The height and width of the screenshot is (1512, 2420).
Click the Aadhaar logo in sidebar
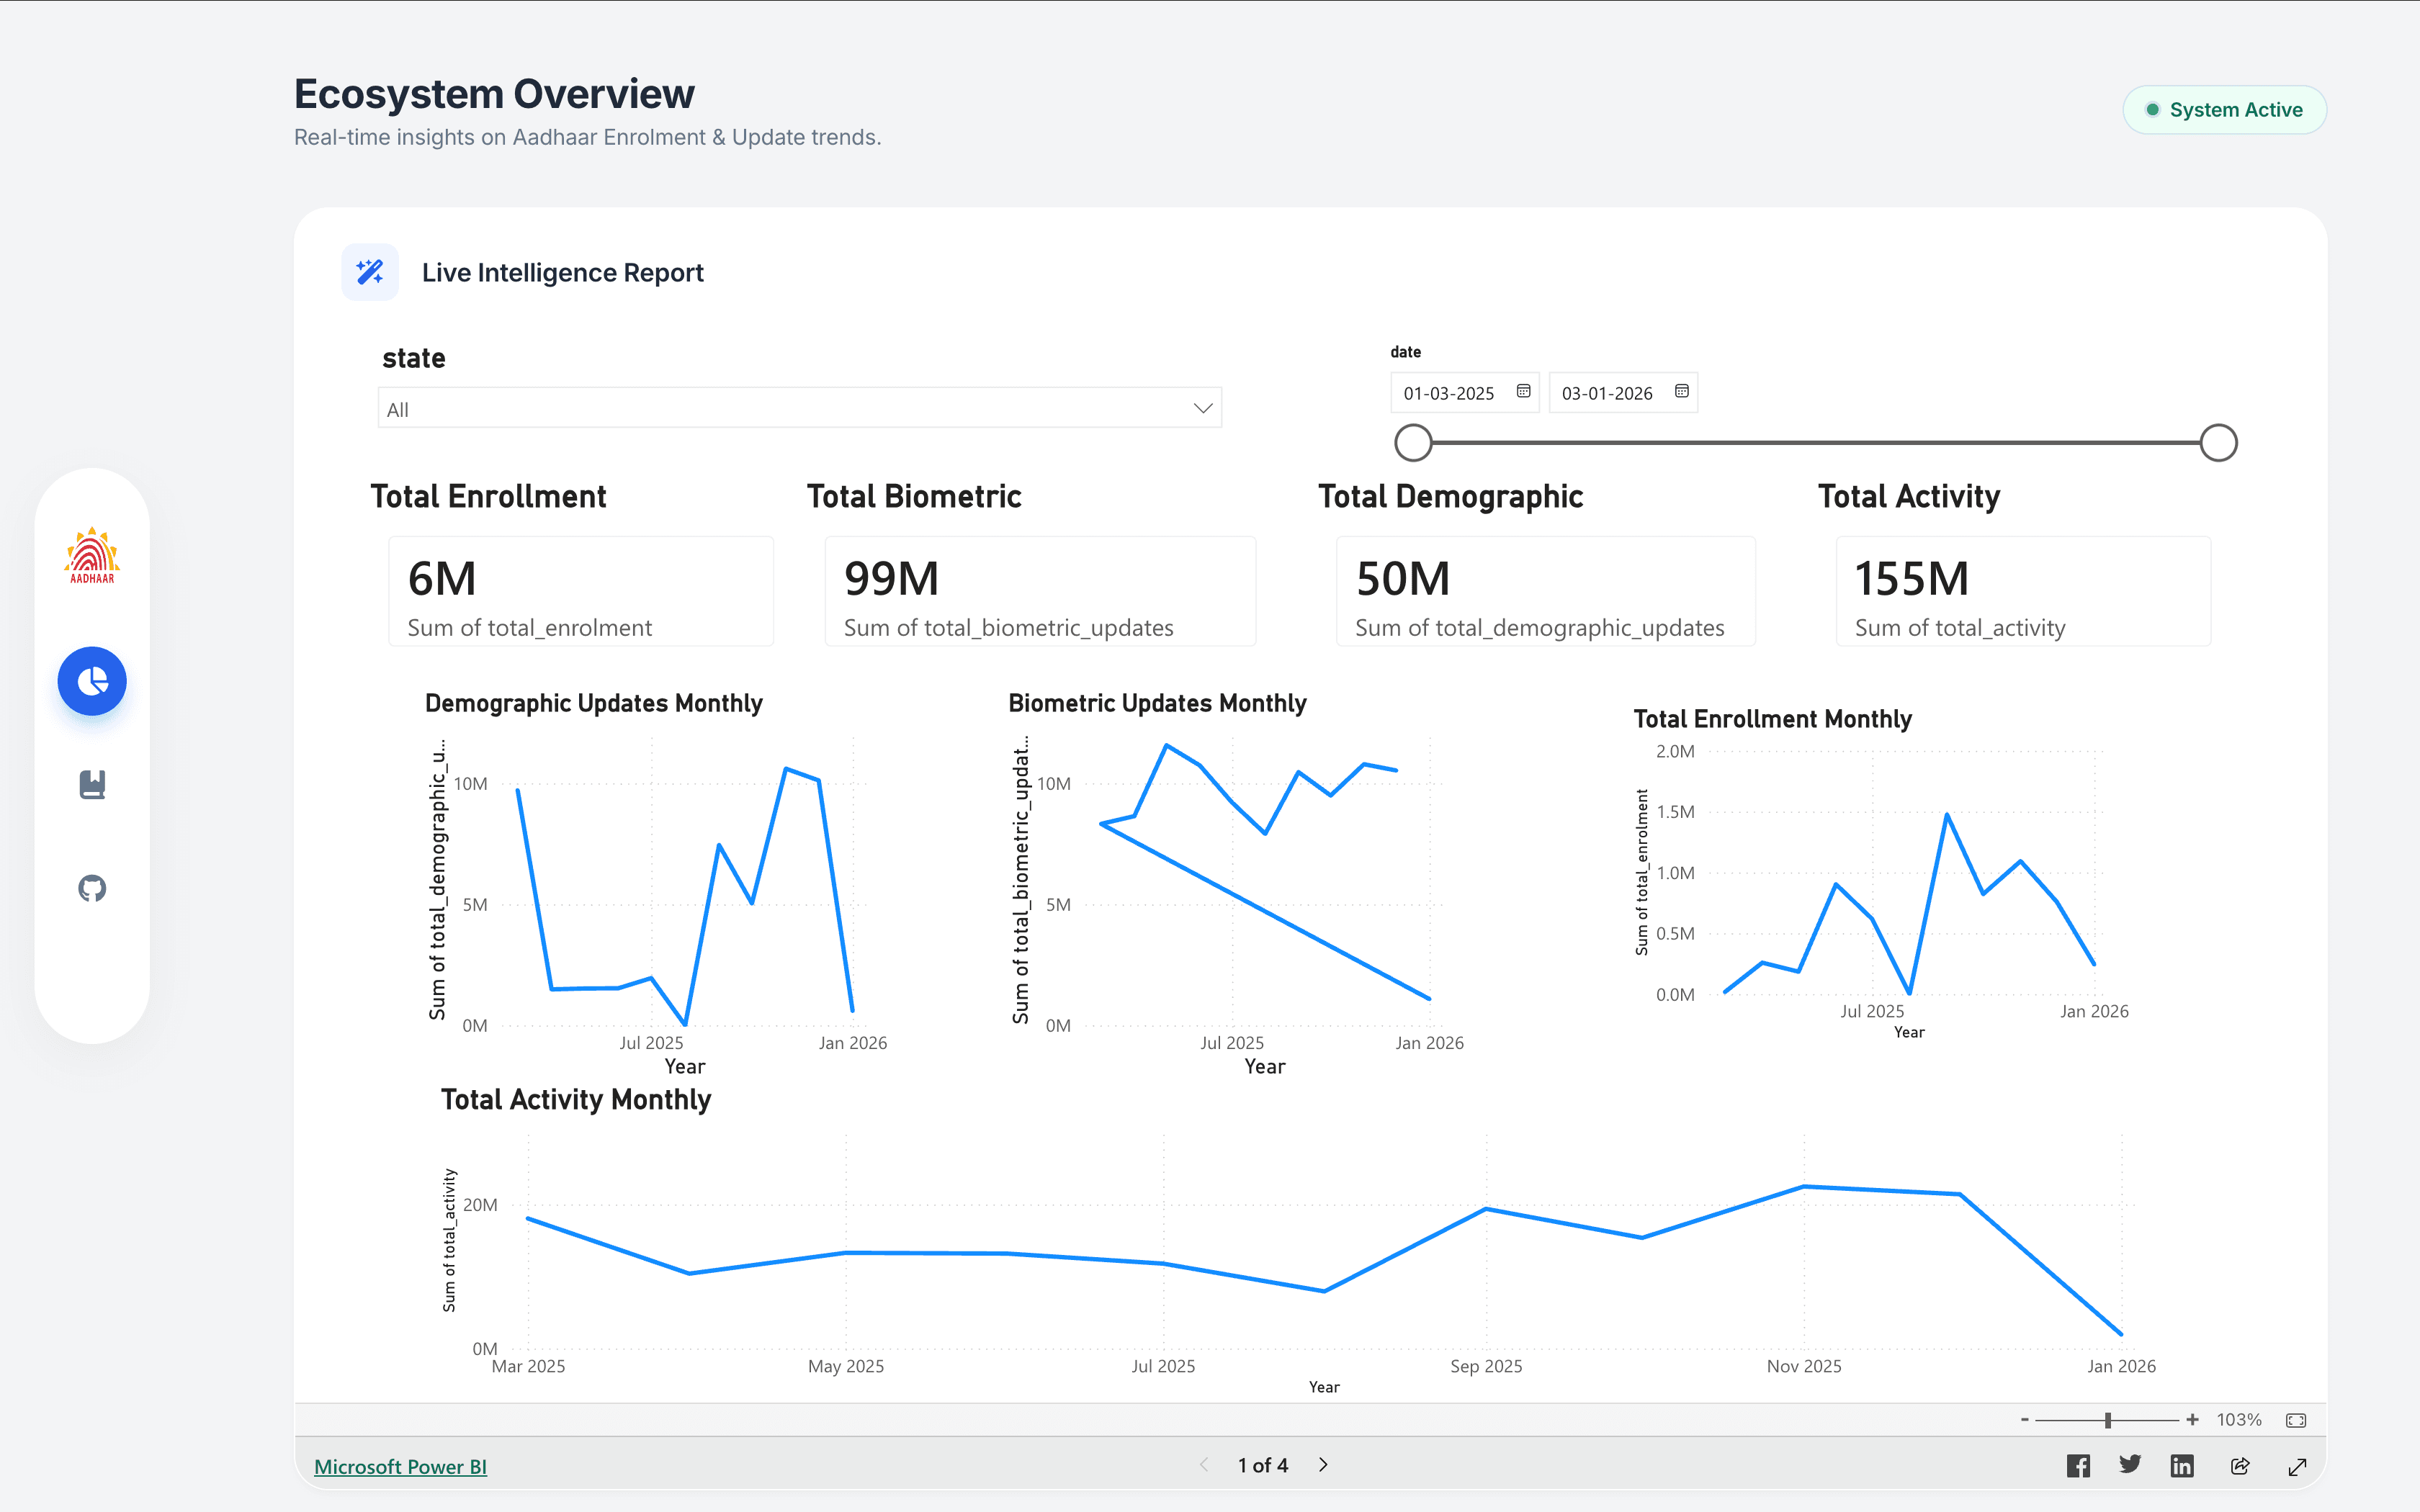click(92, 556)
